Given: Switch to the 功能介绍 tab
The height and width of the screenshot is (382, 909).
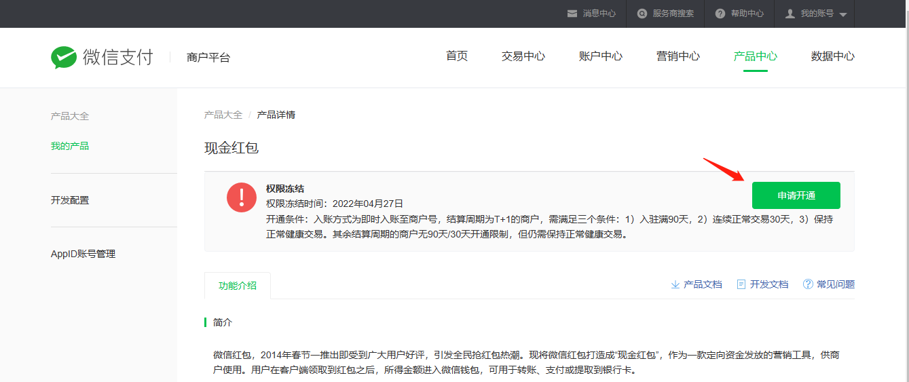Looking at the screenshot, I should pyautogui.click(x=238, y=286).
